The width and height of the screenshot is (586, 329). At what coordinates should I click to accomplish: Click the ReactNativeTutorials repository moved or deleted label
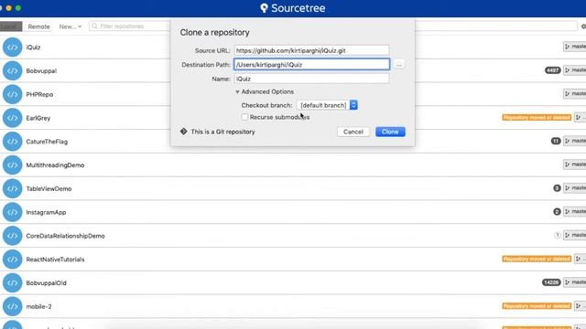coord(537,259)
